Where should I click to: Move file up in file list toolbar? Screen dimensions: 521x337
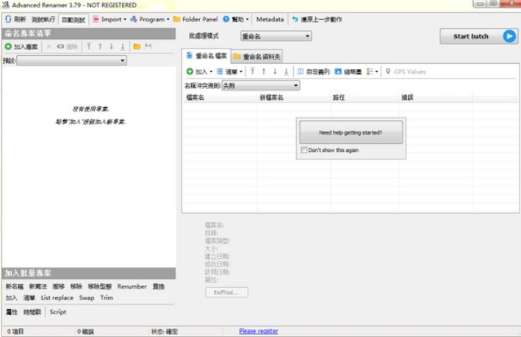coord(264,71)
